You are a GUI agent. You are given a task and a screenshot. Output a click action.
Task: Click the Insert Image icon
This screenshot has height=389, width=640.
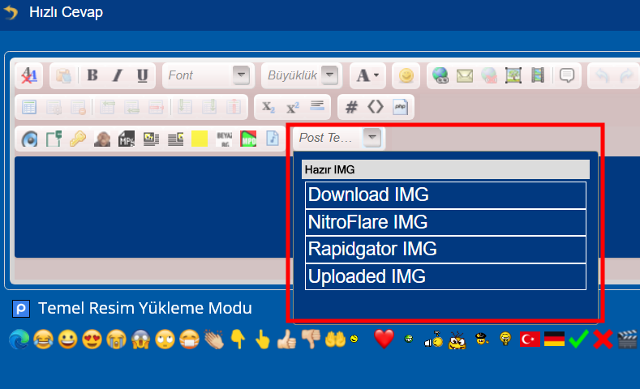click(513, 75)
